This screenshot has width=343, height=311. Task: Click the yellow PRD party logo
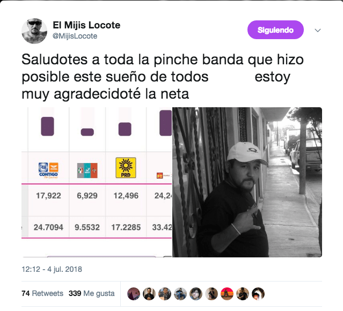pos(126,168)
